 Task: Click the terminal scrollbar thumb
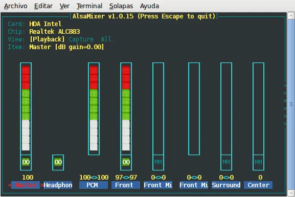pyautogui.click(x=291, y=104)
